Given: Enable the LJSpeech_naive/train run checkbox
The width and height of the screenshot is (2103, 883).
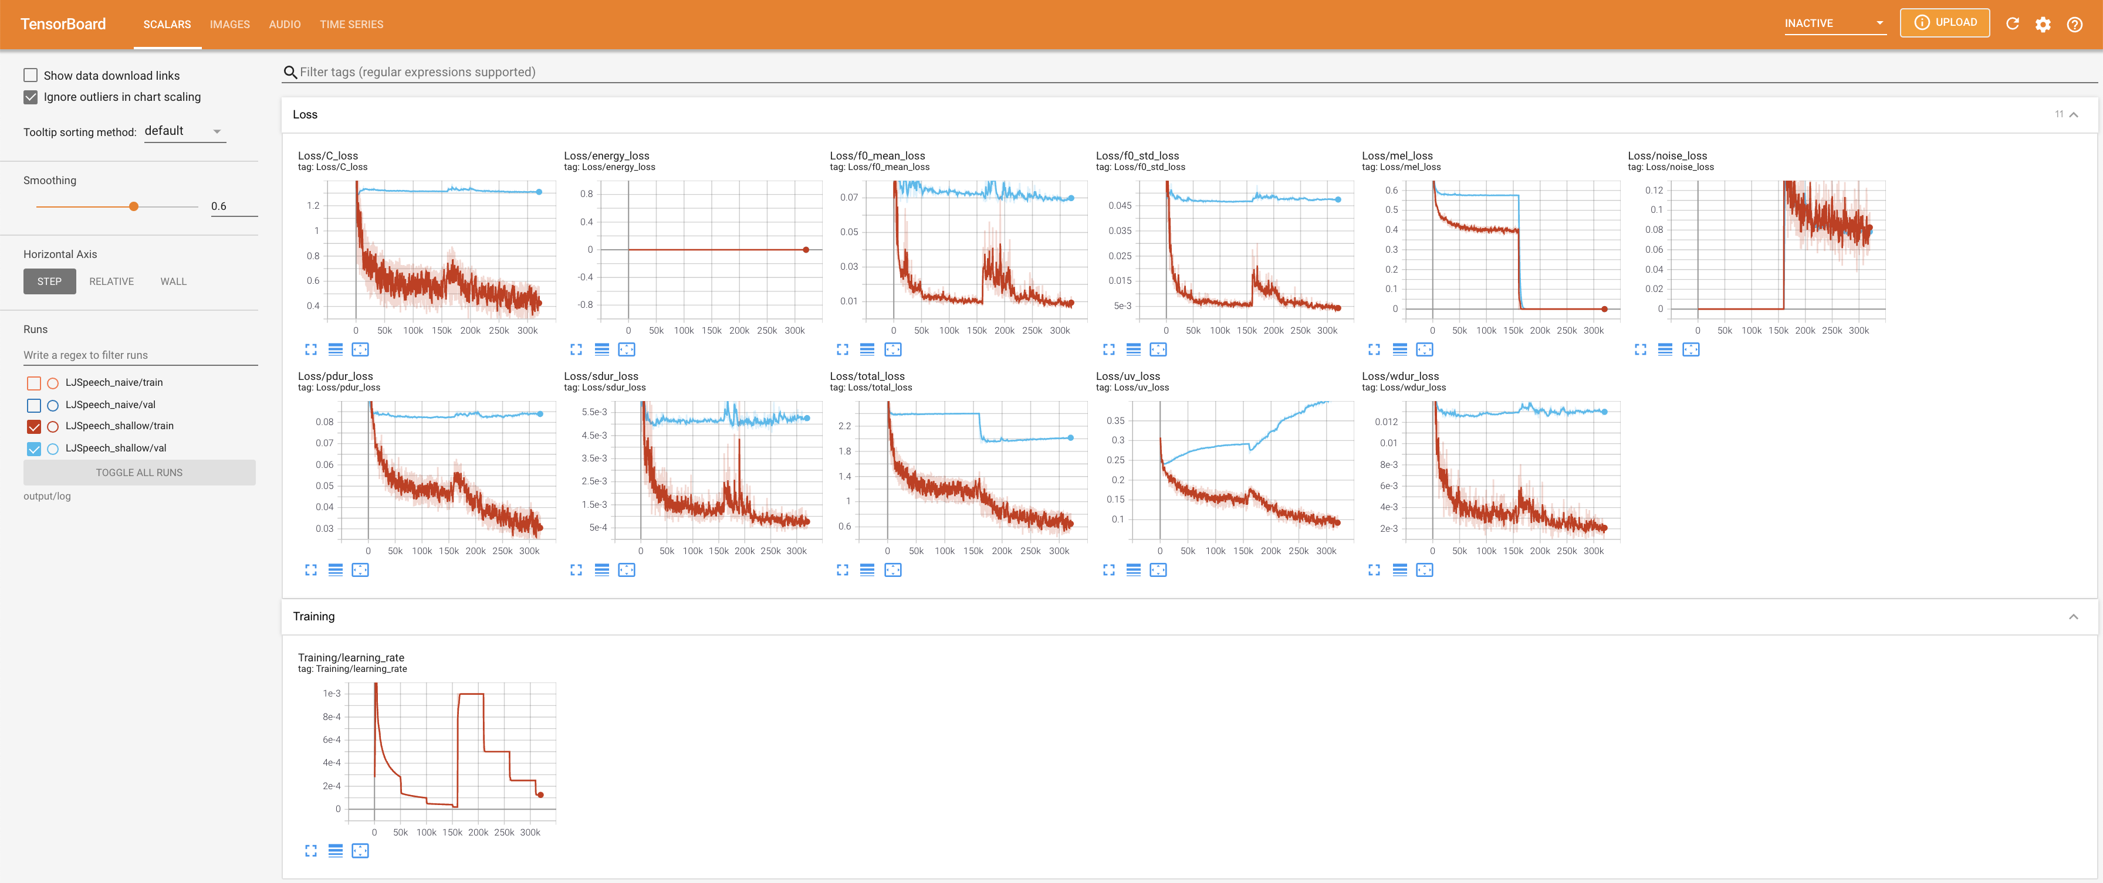Looking at the screenshot, I should pos(33,383).
